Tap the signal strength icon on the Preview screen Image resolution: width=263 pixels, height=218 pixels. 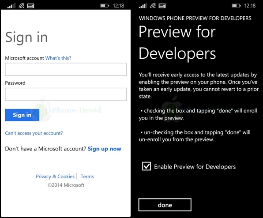coord(143,6)
